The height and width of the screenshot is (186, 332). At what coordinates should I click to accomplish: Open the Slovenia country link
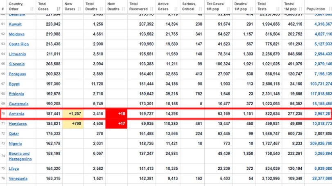[x=17, y=64]
